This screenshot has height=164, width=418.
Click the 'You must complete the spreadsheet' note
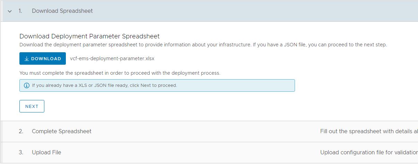coord(120,73)
